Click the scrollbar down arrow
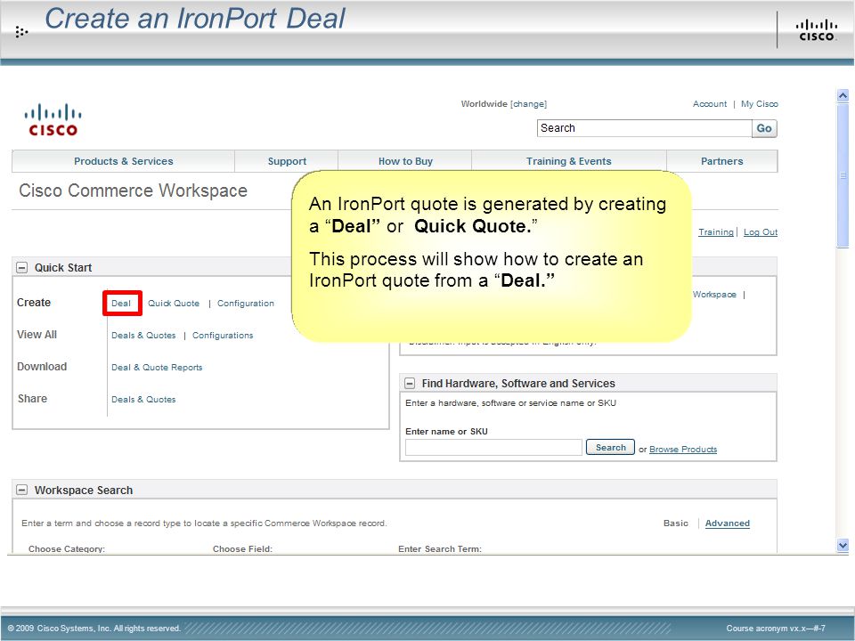The image size is (855, 641). click(x=843, y=545)
